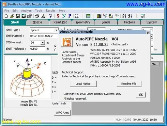Click the Version 8.11.08.35 text
Image resolution: width=167 pixels, height=126 pixels.
92,44
